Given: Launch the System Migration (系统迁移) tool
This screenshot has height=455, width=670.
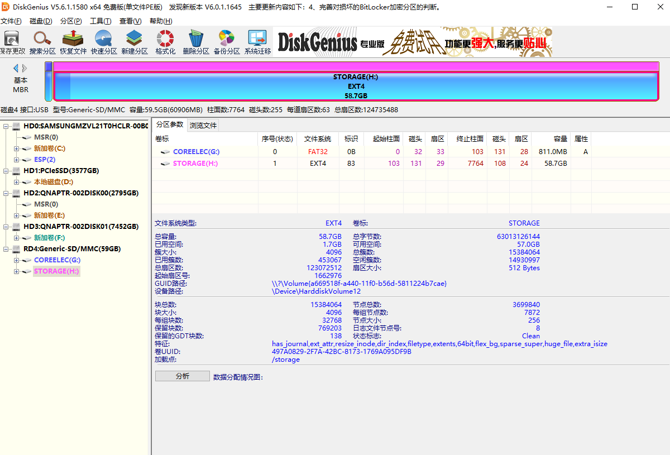Looking at the screenshot, I should tap(257, 42).
